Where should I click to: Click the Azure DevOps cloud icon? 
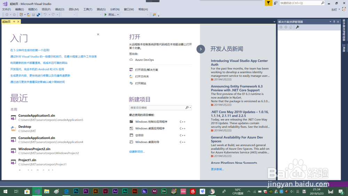click(131, 60)
